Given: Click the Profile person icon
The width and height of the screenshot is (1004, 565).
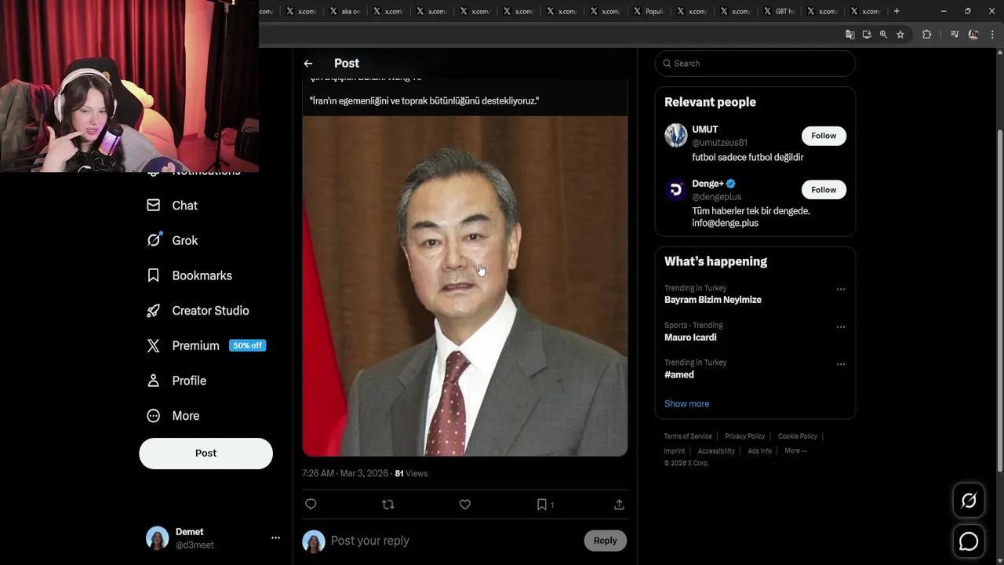Looking at the screenshot, I should point(154,381).
